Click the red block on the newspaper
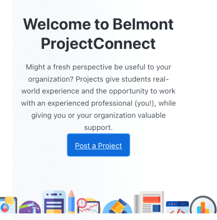This screenshot has width=217, height=220. click(x=152, y=199)
